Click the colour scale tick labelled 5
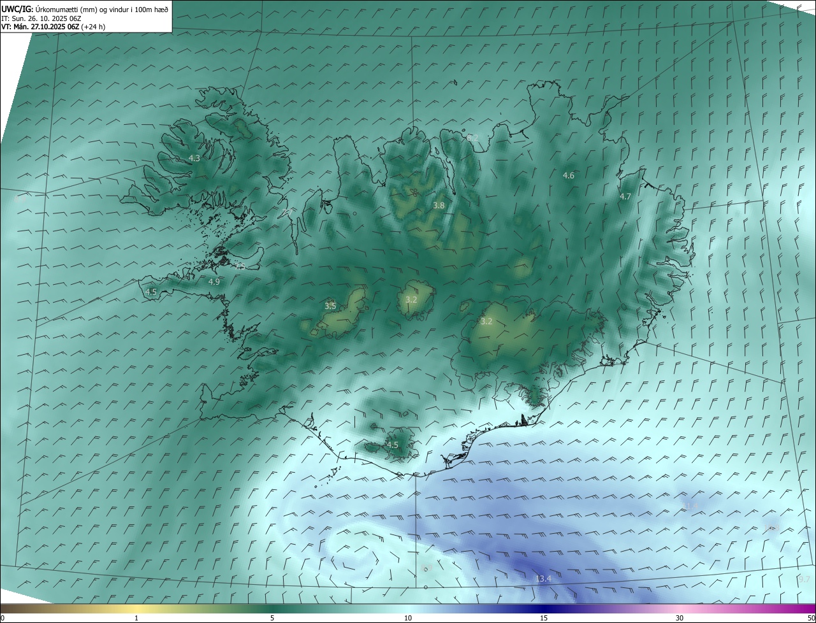Screen dimensions: 816x623 [272, 618]
